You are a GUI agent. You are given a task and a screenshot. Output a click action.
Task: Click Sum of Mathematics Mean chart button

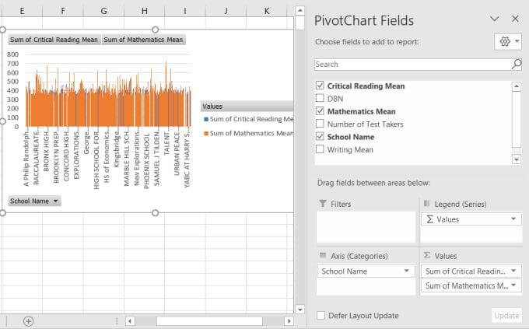point(143,40)
